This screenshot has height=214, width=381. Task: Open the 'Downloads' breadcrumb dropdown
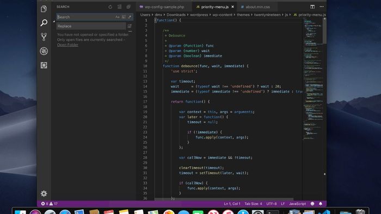tap(176, 15)
